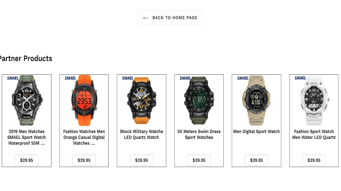Click the $39.95 price under Fashion Sport Watch

coord(314,160)
